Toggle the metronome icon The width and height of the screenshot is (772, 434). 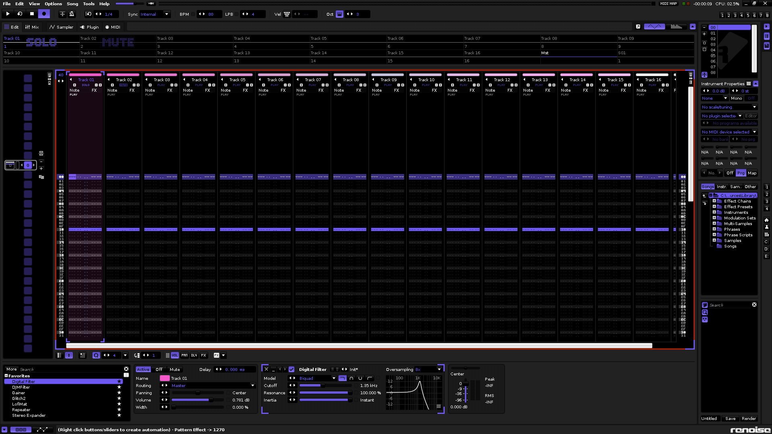tap(72, 14)
